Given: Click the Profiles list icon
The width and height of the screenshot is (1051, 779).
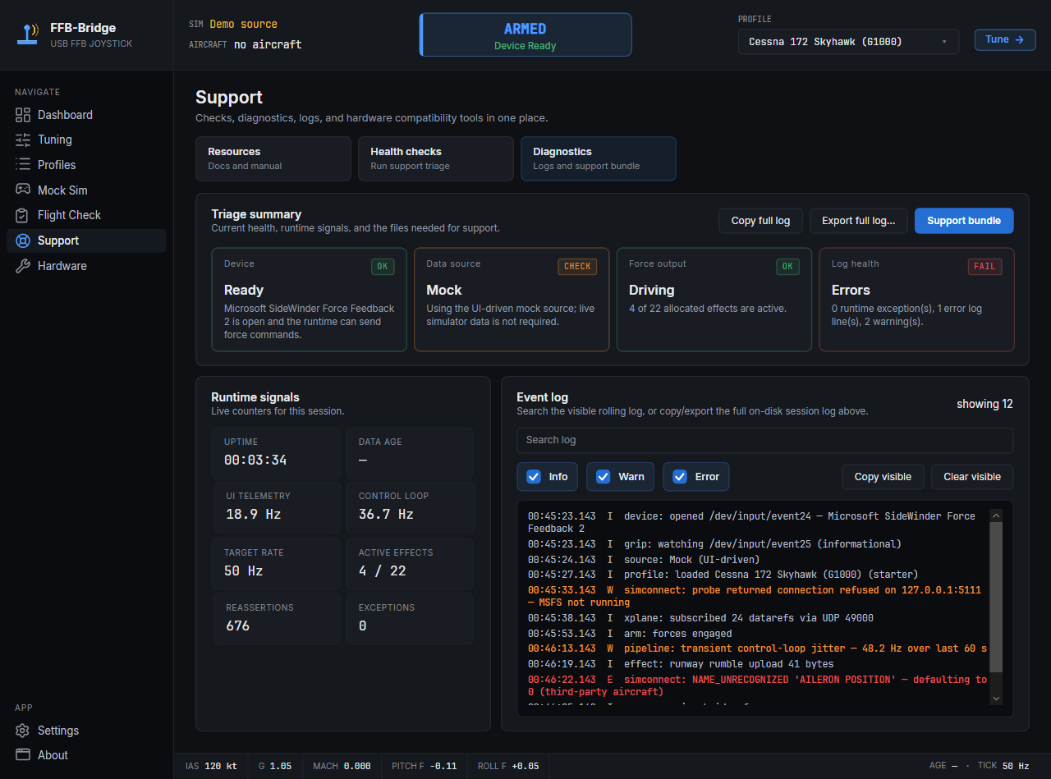Looking at the screenshot, I should (23, 165).
